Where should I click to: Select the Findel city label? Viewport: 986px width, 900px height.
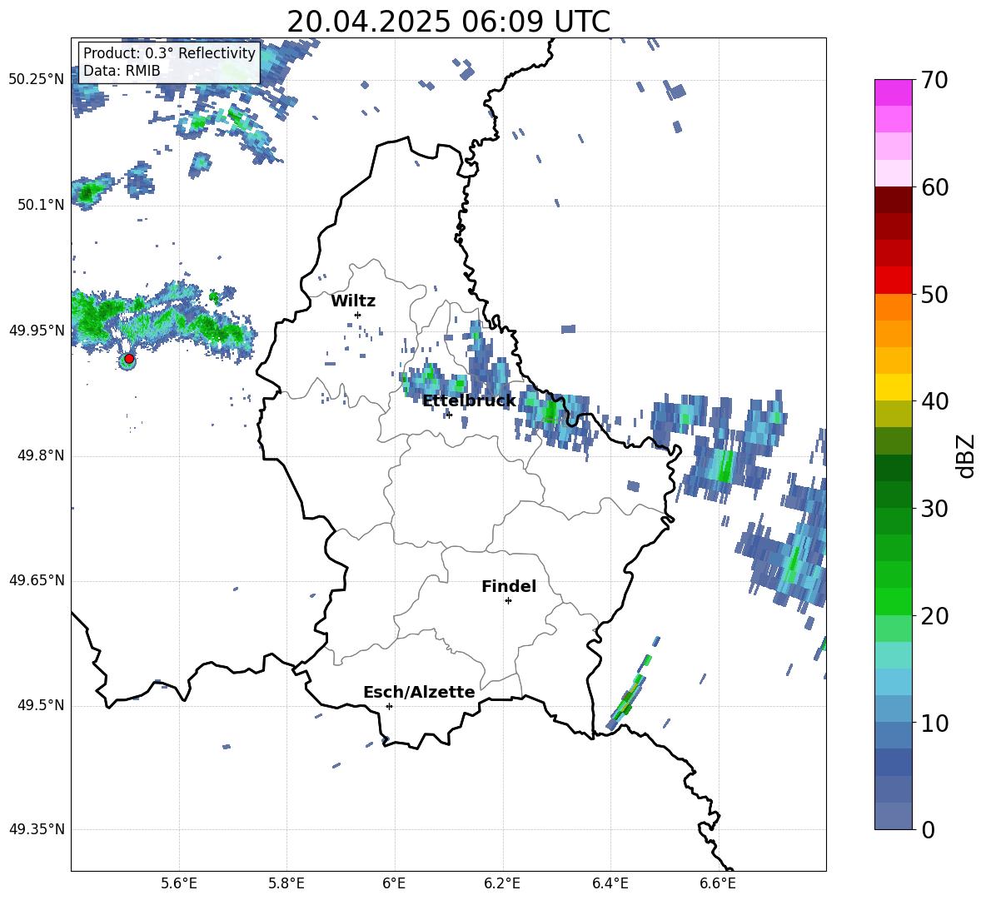(509, 586)
